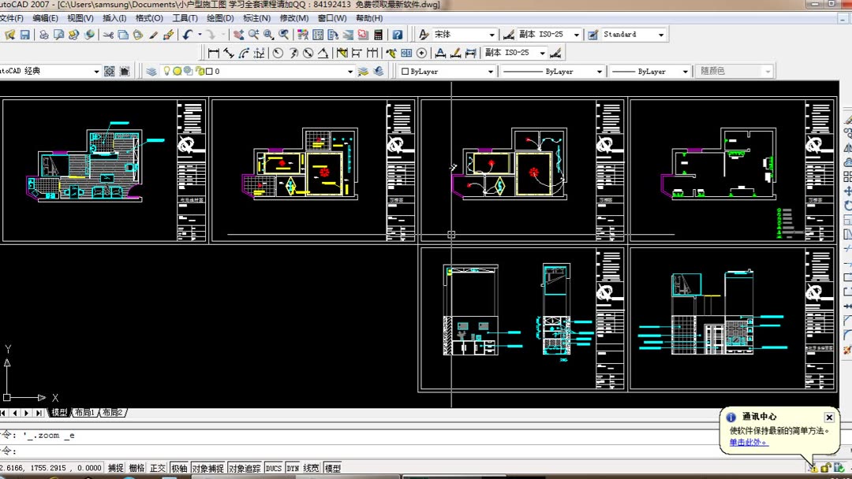Click the Undo arrow icon

click(188, 35)
